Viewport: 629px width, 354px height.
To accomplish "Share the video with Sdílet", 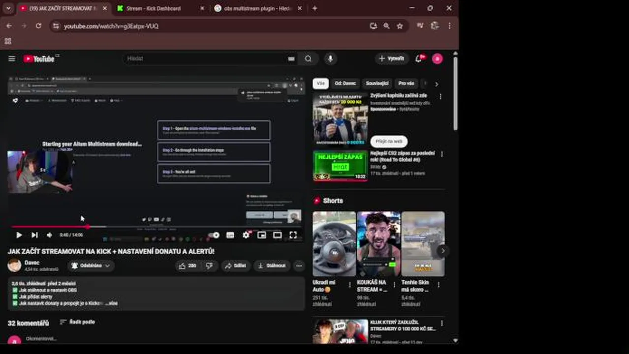I will [235, 265].
